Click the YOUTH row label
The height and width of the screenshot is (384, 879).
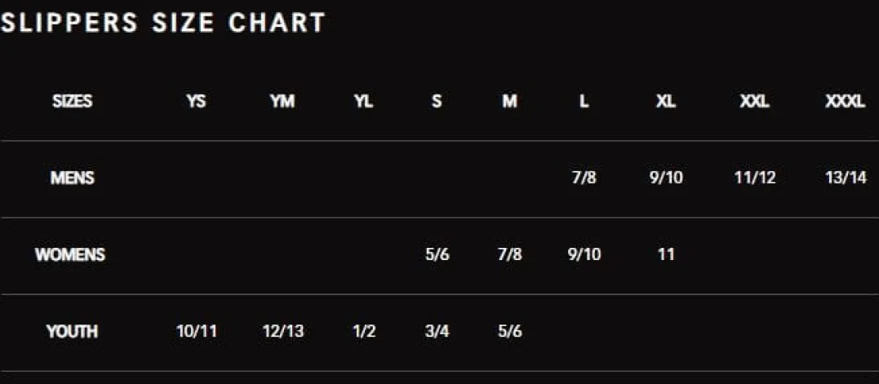(73, 331)
